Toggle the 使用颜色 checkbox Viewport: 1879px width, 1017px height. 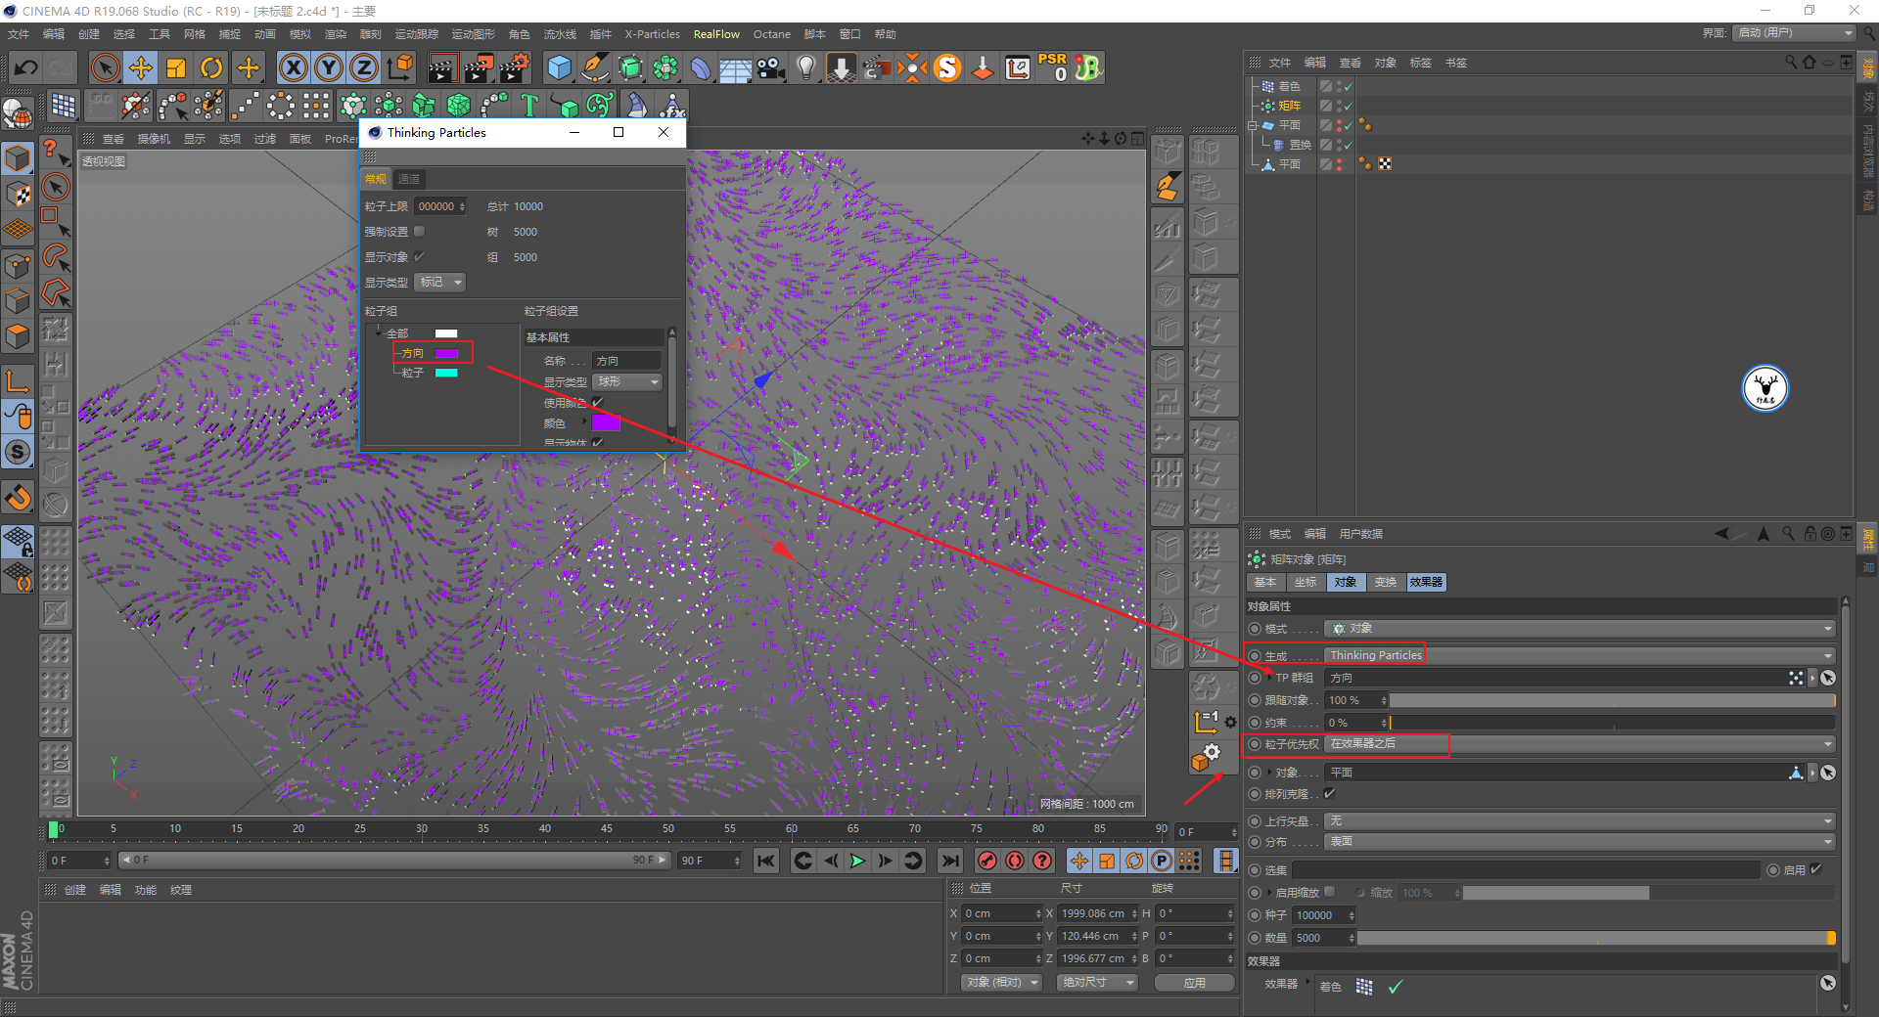[x=597, y=402]
